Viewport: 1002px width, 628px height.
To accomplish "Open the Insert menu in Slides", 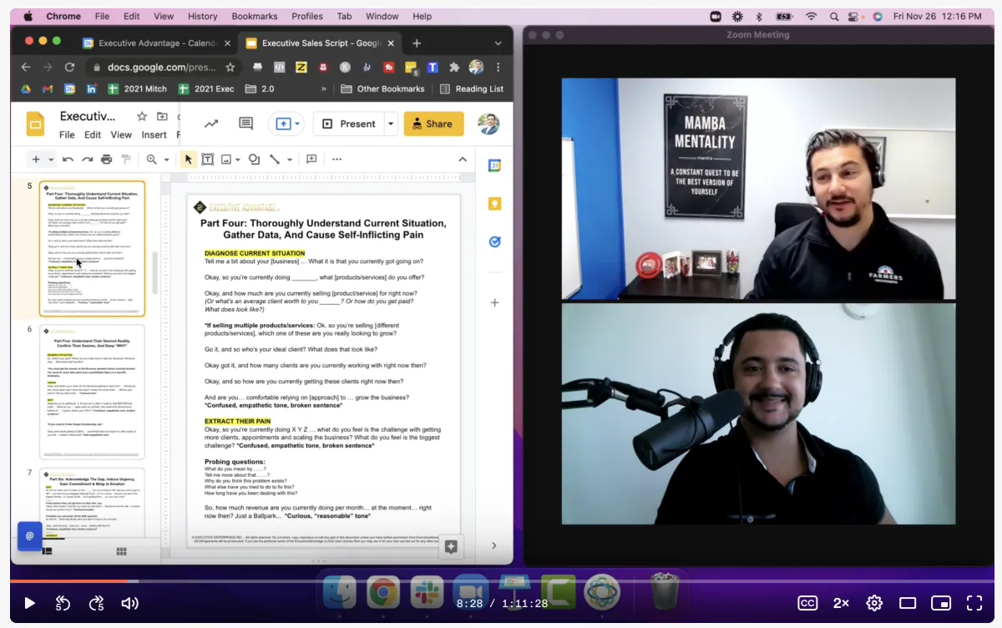I will 154,134.
